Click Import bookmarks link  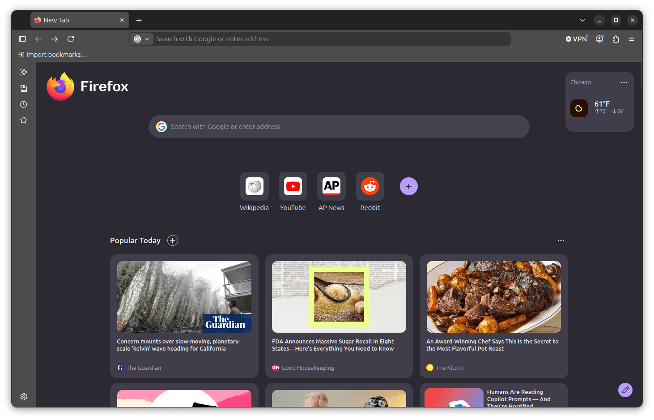pos(52,55)
